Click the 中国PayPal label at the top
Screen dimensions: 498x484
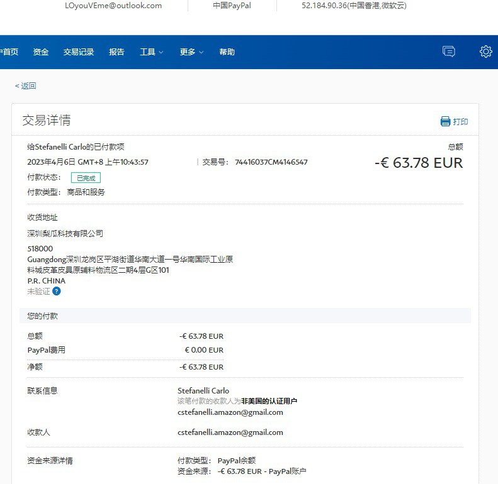[236, 6]
